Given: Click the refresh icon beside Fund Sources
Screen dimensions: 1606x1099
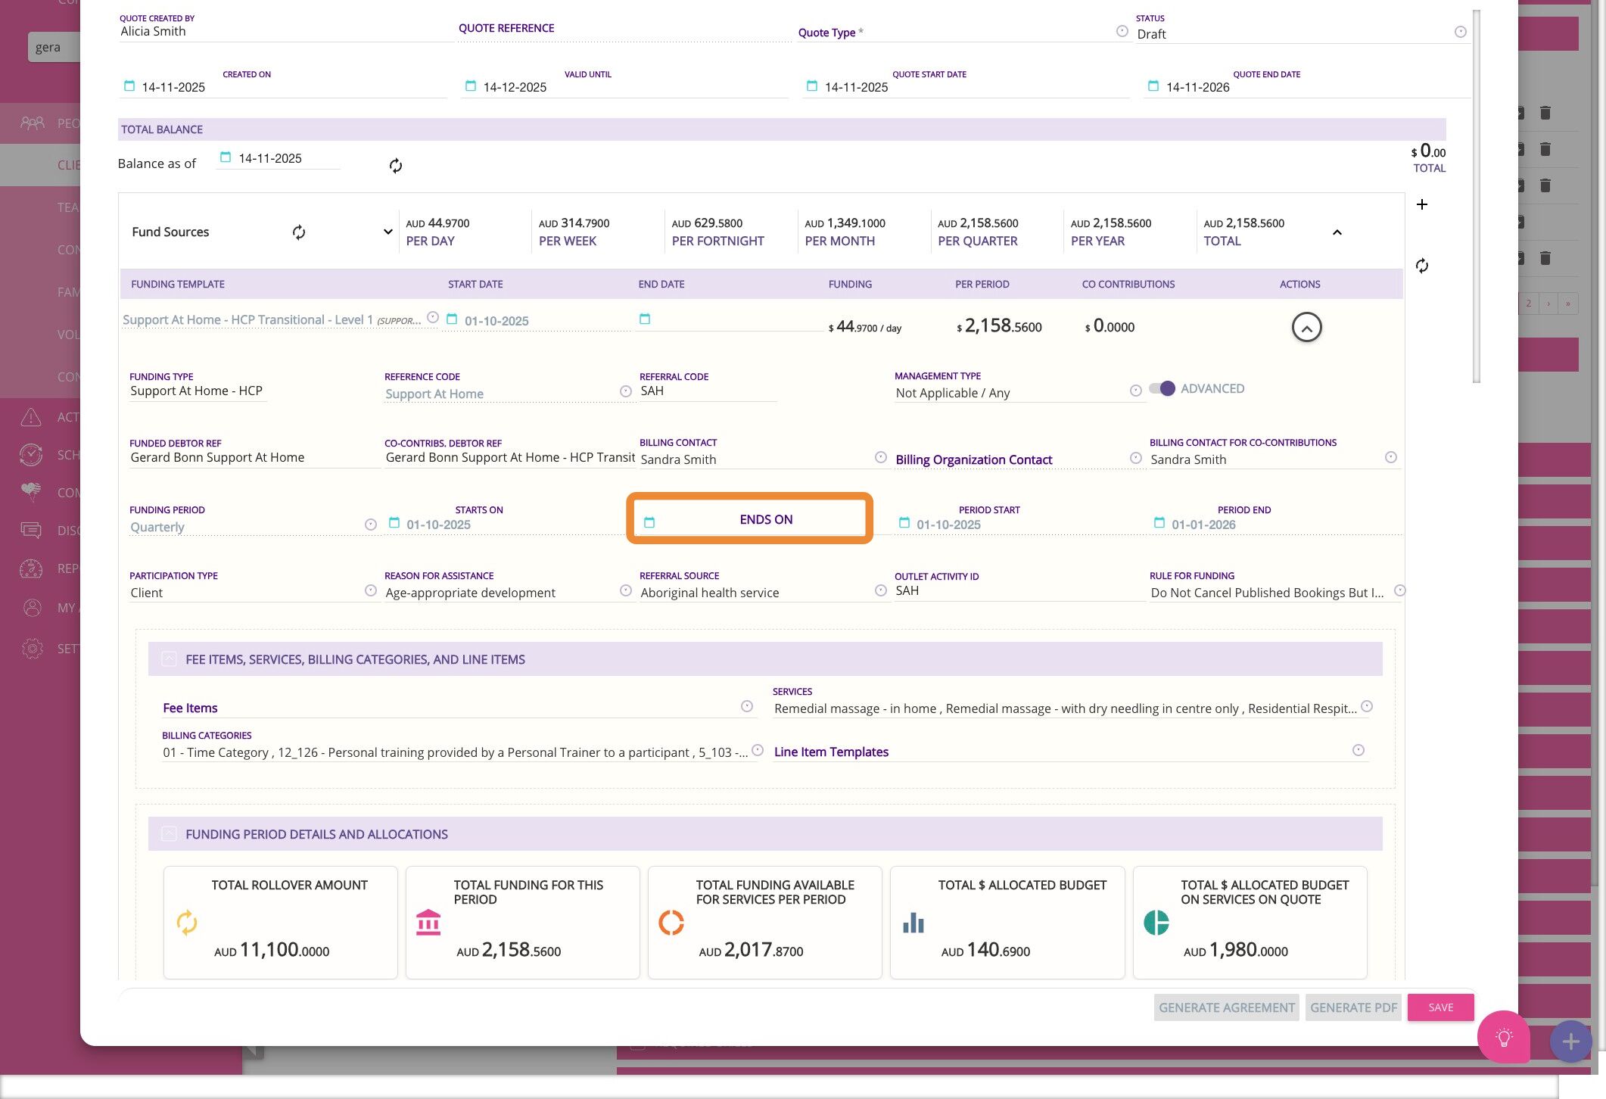Looking at the screenshot, I should [299, 232].
